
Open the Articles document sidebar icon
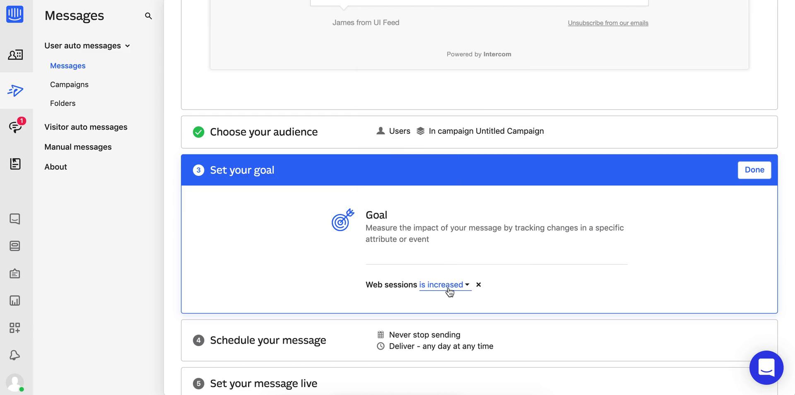(15, 164)
